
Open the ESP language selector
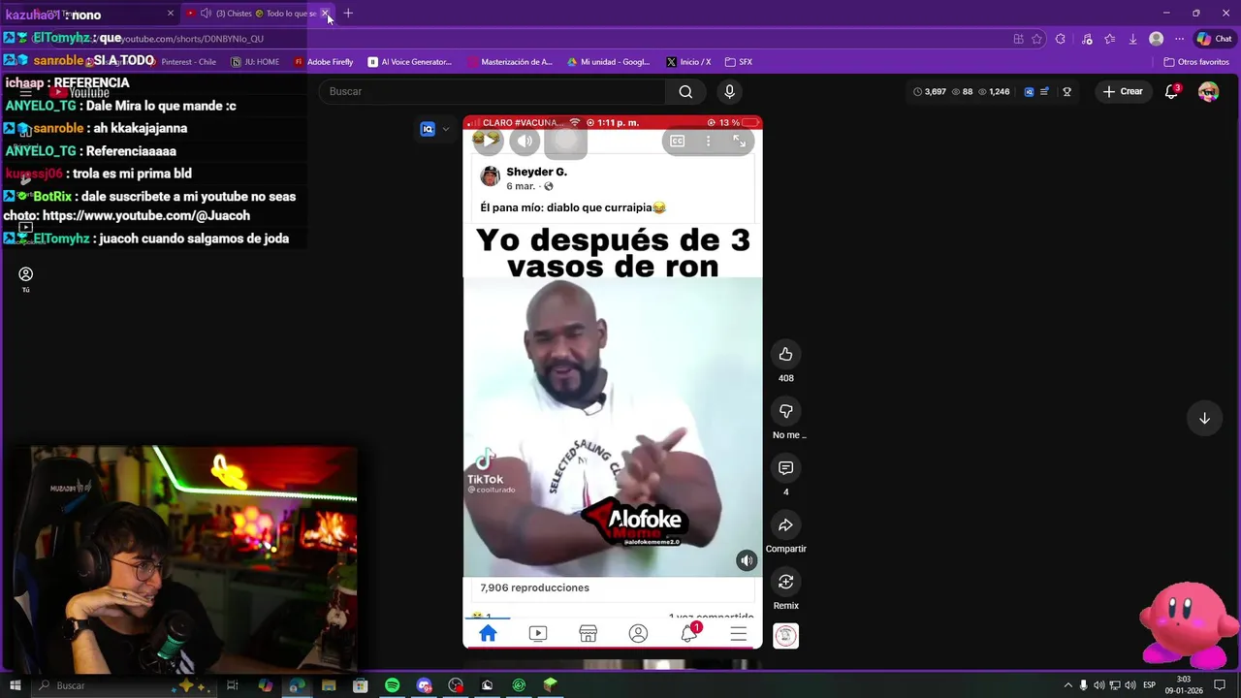click(x=1150, y=685)
